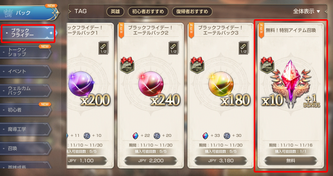Screen dimensions: 333x176
Task: Buy pack for JPY 2,200
Action: pyautogui.click(x=151, y=161)
